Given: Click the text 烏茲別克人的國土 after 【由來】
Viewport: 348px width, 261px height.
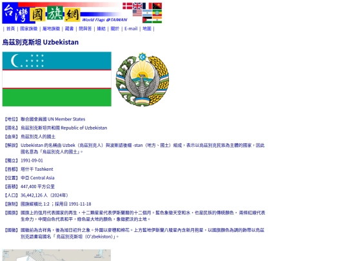Looking at the screenshot, I should click(x=38, y=137).
